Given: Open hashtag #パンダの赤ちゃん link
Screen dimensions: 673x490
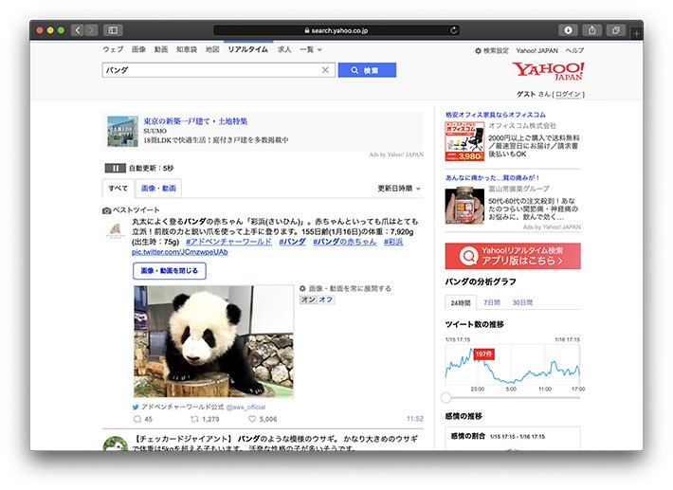Looking at the screenshot, I should pyautogui.click(x=345, y=242).
